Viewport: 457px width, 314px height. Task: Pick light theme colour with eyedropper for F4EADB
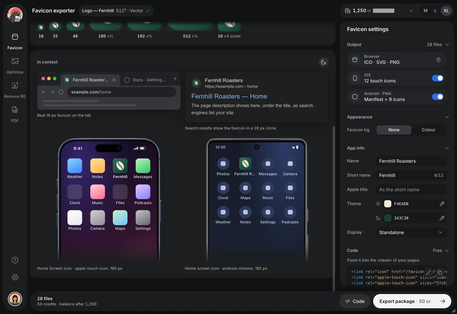[442, 204]
